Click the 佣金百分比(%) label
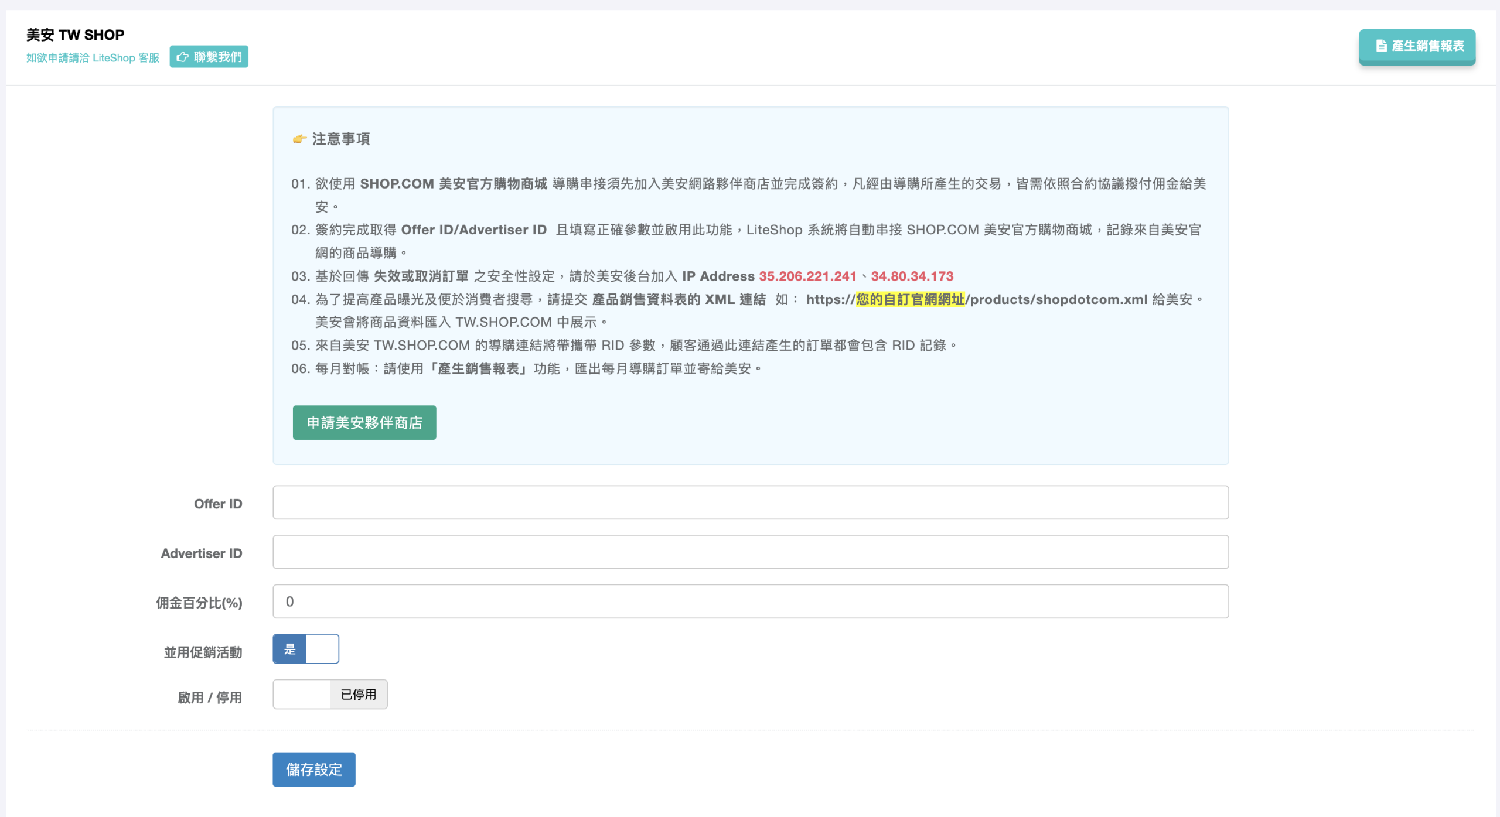This screenshot has width=1500, height=817. [199, 603]
